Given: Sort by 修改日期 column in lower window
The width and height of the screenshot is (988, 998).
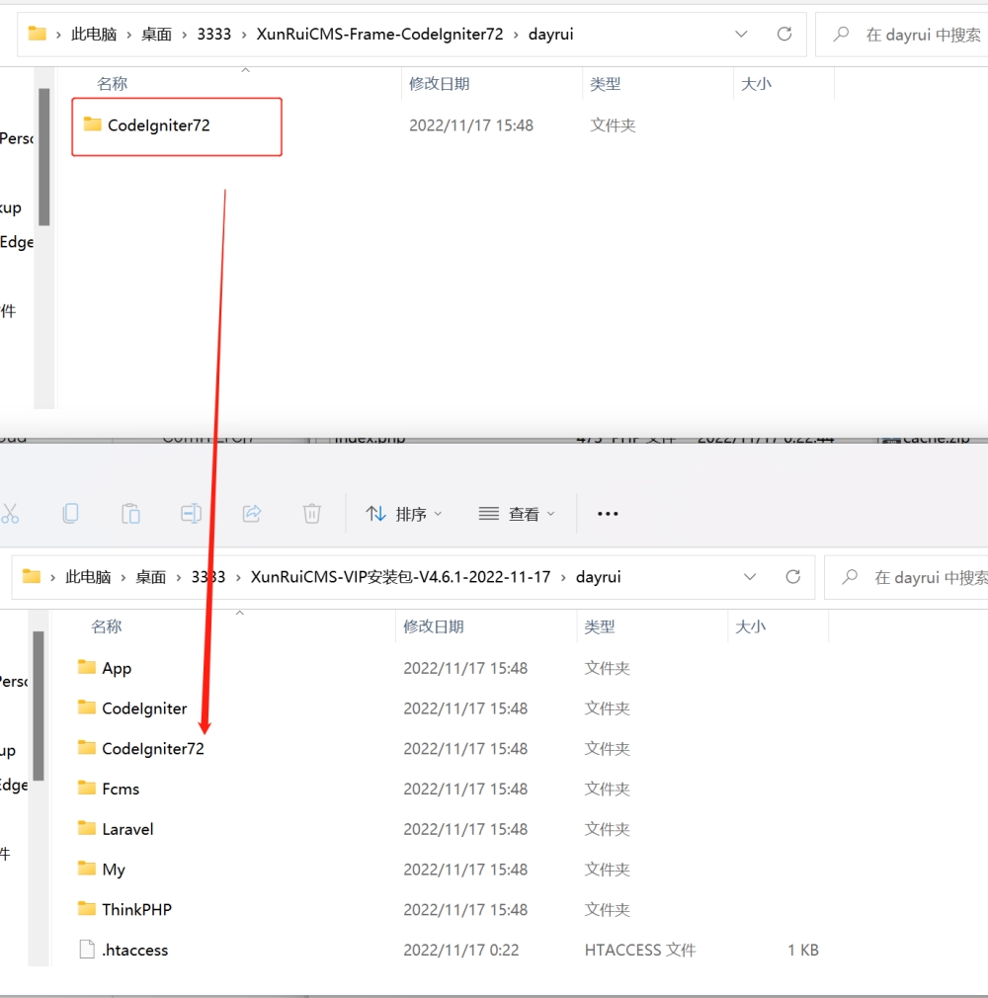Looking at the screenshot, I should pos(434,626).
